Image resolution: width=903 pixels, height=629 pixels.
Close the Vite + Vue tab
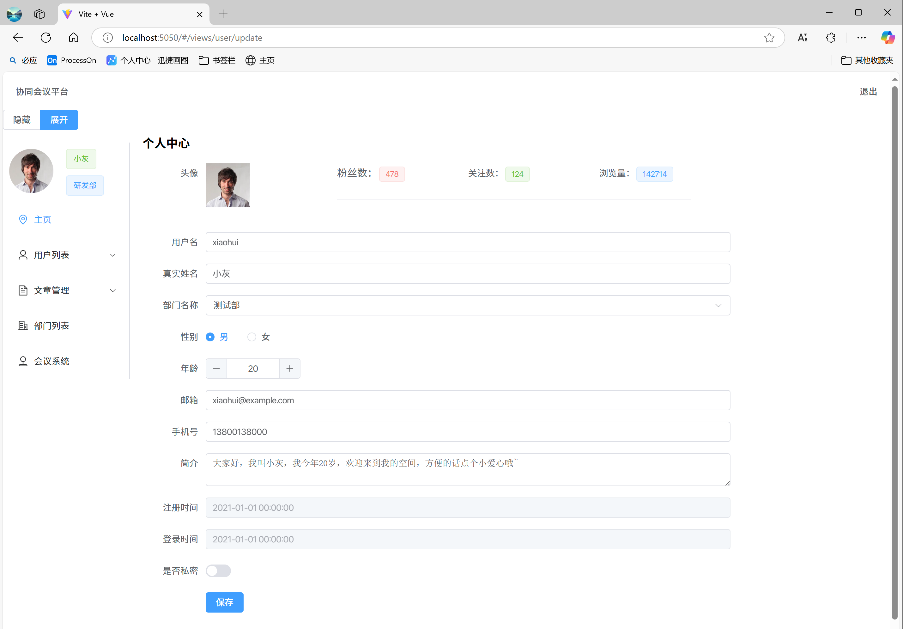coord(200,15)
